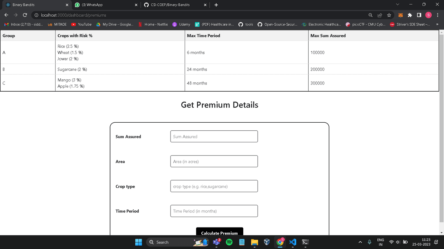444x249 pixels.
Task: Open the tab search dropdown arrow
Action: tap(397, 5)
